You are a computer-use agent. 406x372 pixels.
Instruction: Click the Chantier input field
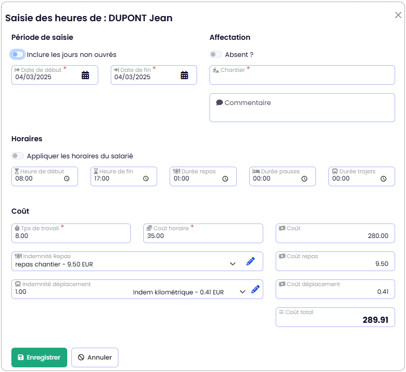coord(302,78)
